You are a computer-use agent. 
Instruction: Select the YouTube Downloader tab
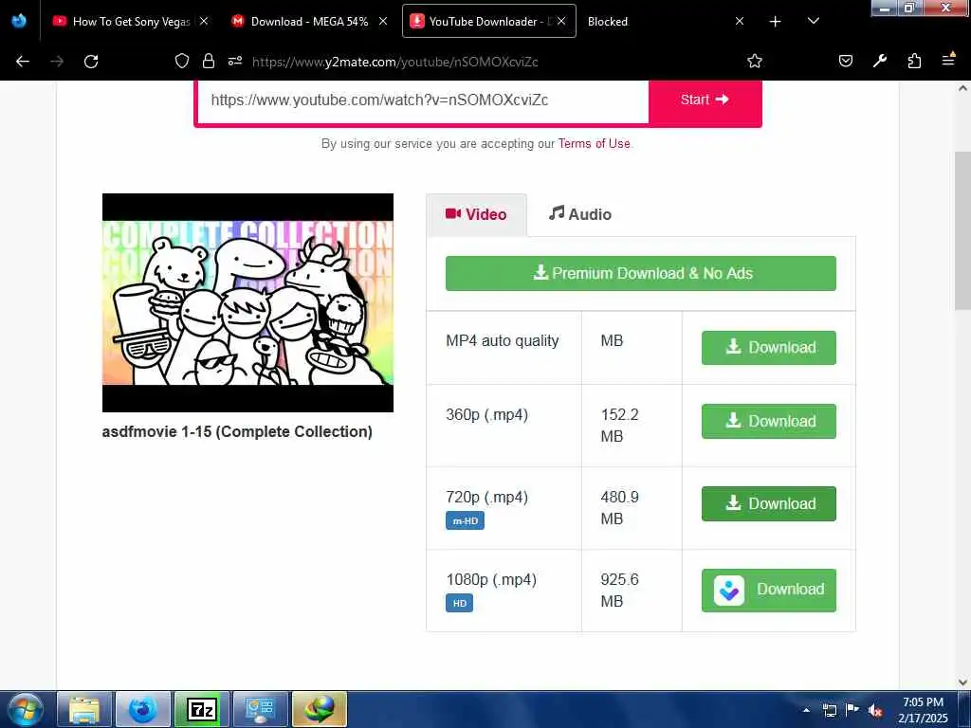click(x=488, y=21)
